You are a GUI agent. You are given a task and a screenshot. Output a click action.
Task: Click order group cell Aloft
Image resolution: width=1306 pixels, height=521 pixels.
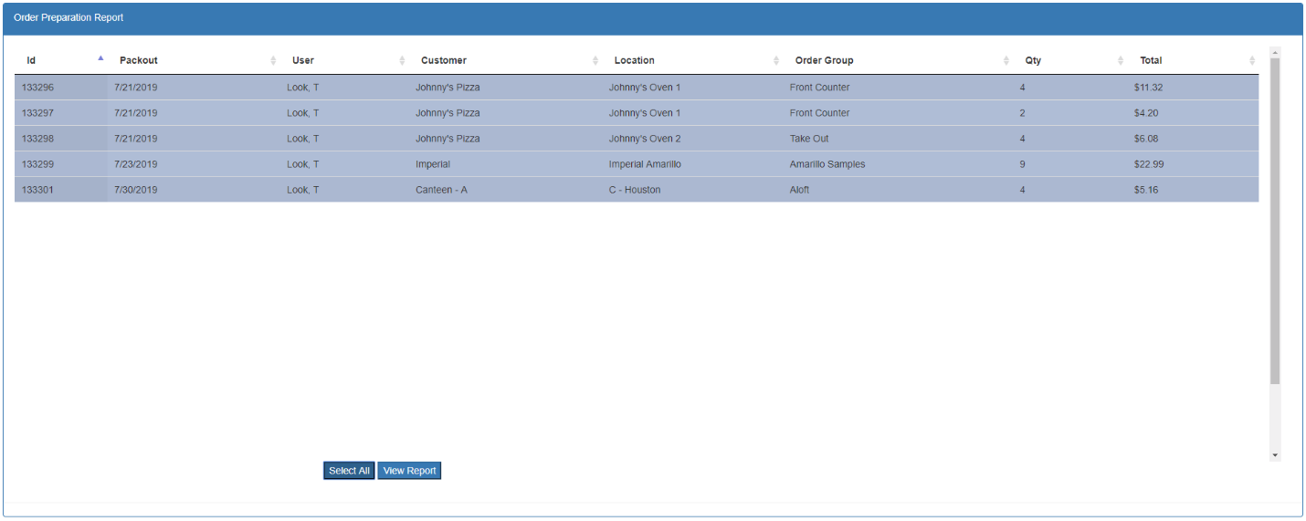[x=799, y=190]
